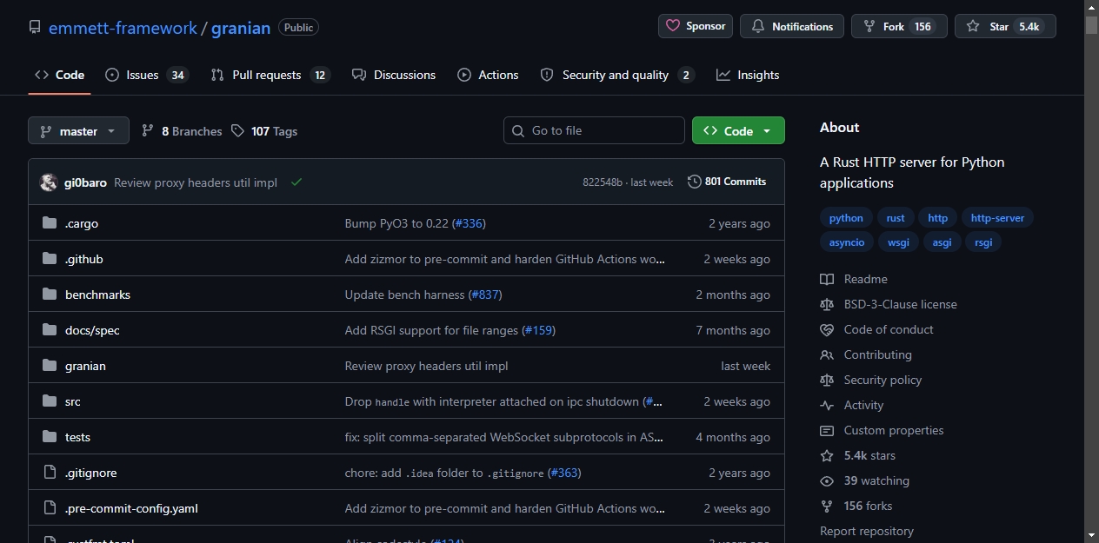
Task: Select the asyncio topic tag
Action: tap(846, 242)
